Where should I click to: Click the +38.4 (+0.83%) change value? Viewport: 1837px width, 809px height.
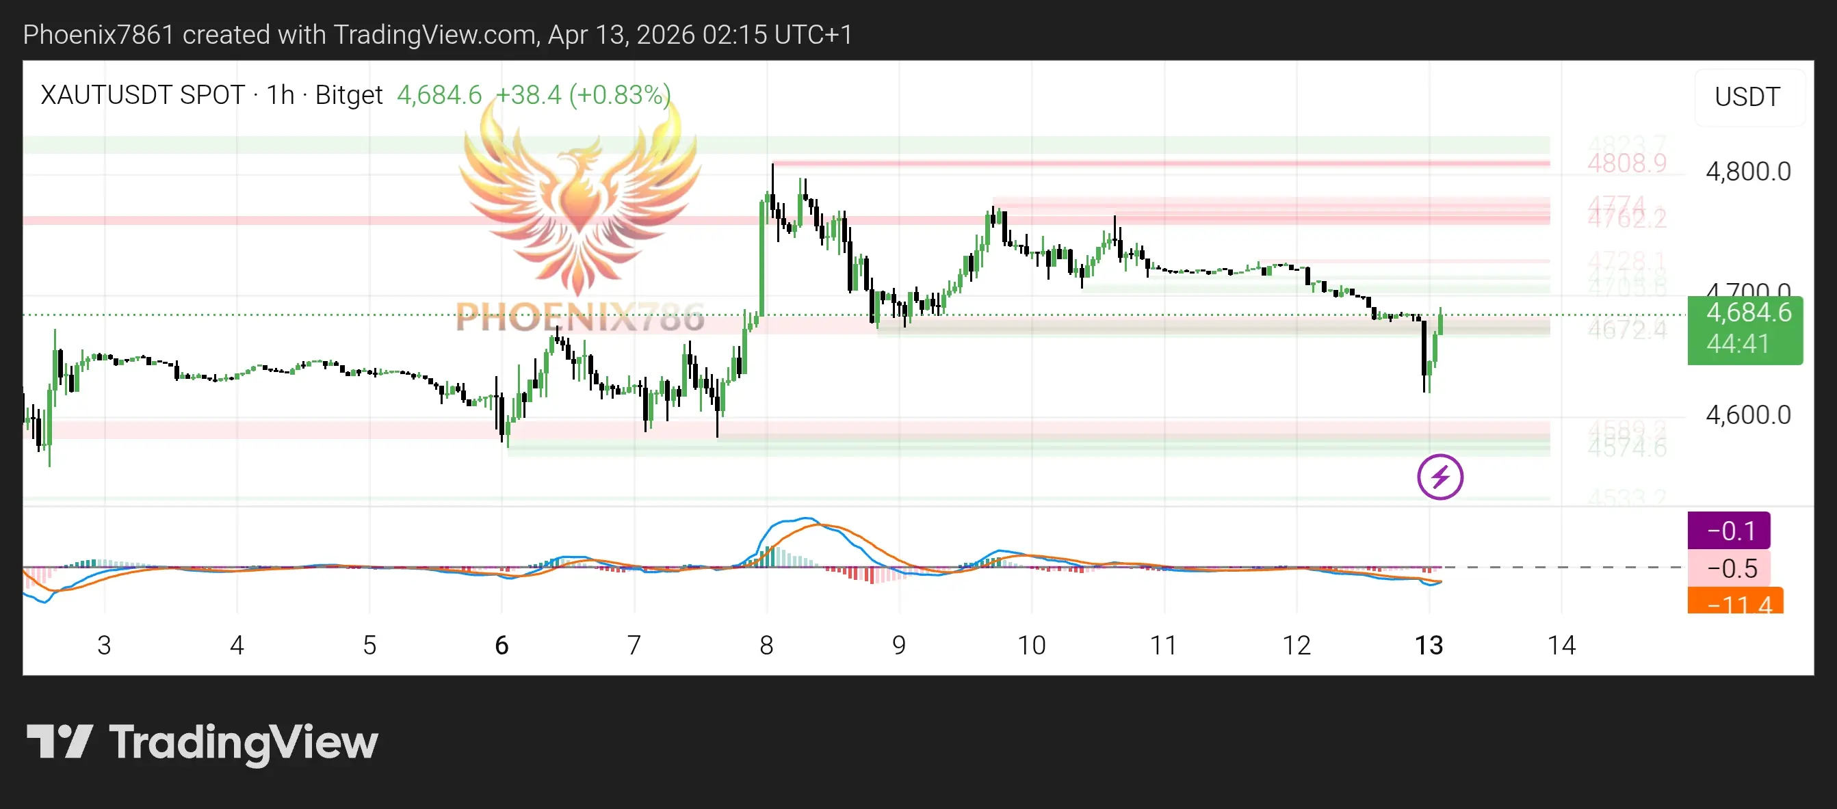583,95
